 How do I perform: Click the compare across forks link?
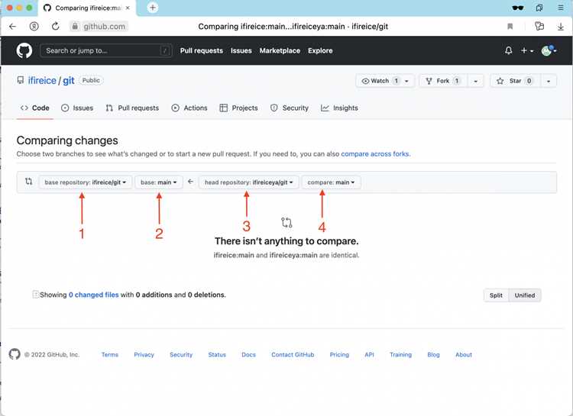[375, 153]
